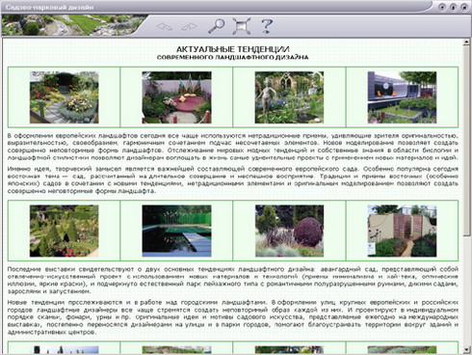Open search with the magnifying glass icon

click(216, 26)
